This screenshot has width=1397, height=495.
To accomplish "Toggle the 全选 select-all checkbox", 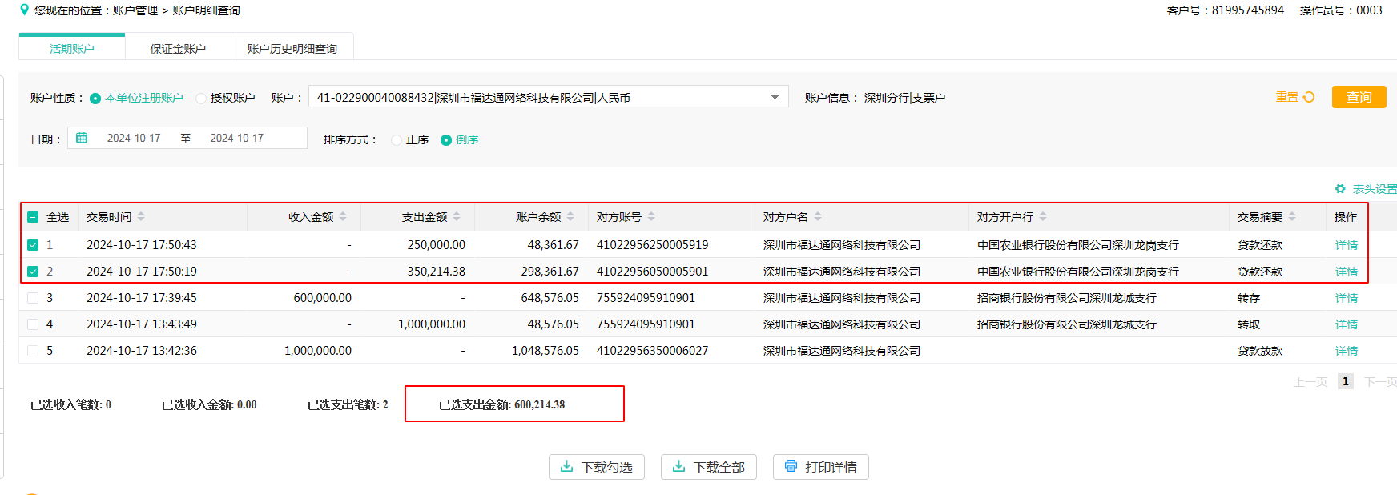I will 33,217.
